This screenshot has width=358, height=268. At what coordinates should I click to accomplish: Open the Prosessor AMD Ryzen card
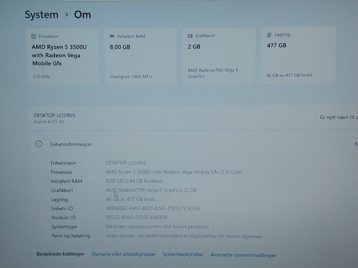click(x=63, y=57)
